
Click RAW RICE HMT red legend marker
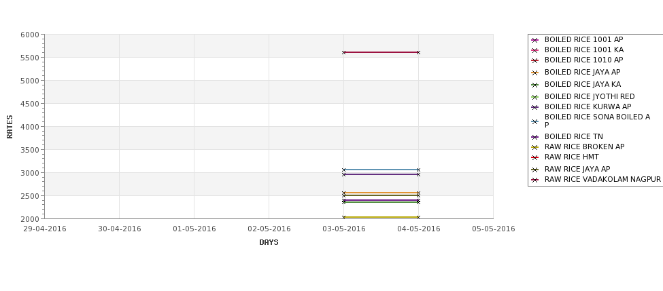click(x=535, y=157)
